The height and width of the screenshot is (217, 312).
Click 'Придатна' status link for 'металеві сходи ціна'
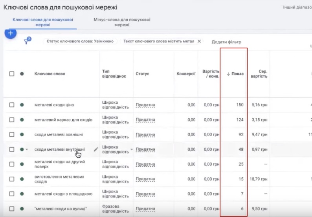coord(145,105)
